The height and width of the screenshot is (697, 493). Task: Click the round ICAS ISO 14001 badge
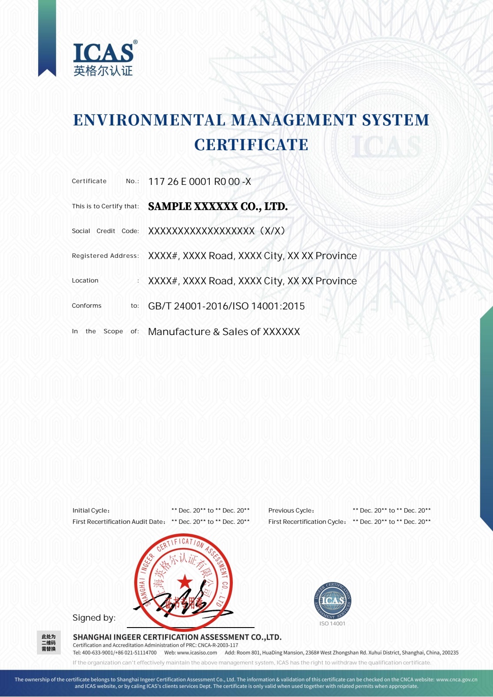[333, 600]
